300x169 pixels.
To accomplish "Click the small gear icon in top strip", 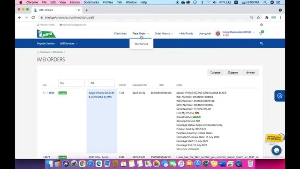I will [x=262, y=25].
